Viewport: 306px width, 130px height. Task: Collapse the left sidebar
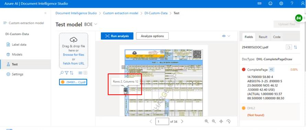click(x=45, y=13)
